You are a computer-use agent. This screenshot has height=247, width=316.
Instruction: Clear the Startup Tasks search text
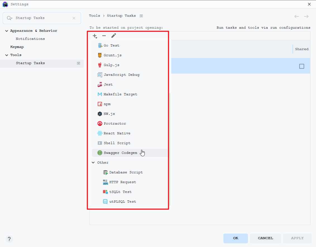(x=74, y=18)
